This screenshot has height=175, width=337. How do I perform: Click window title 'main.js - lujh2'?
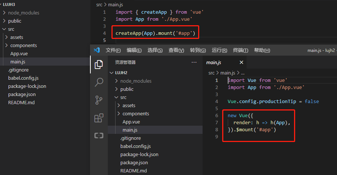tap(321, 50)
